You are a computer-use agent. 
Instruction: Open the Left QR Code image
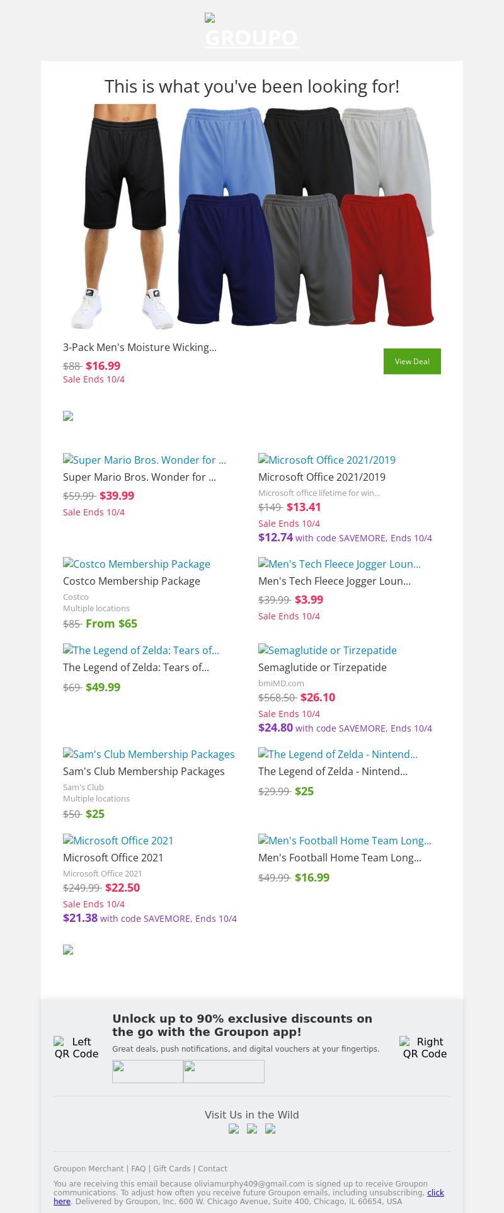tap(76, 1048)
